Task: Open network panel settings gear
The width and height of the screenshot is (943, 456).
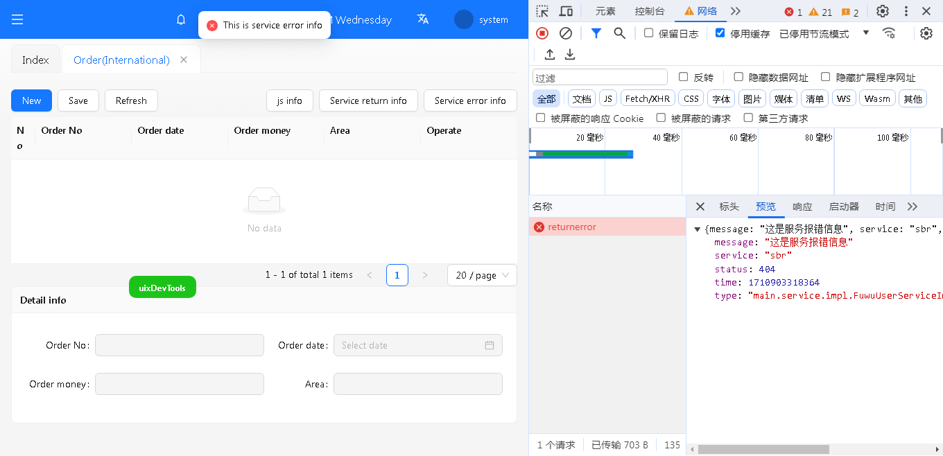Action: 926,33
